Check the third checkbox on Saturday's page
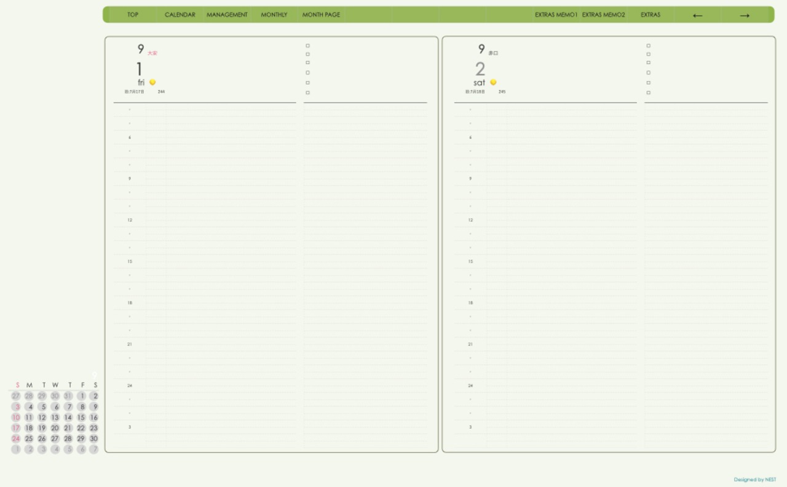This screenshot has width=787, height=487. point(648,63)
